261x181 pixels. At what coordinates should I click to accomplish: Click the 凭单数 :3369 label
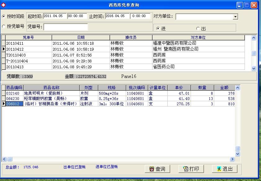20,76
